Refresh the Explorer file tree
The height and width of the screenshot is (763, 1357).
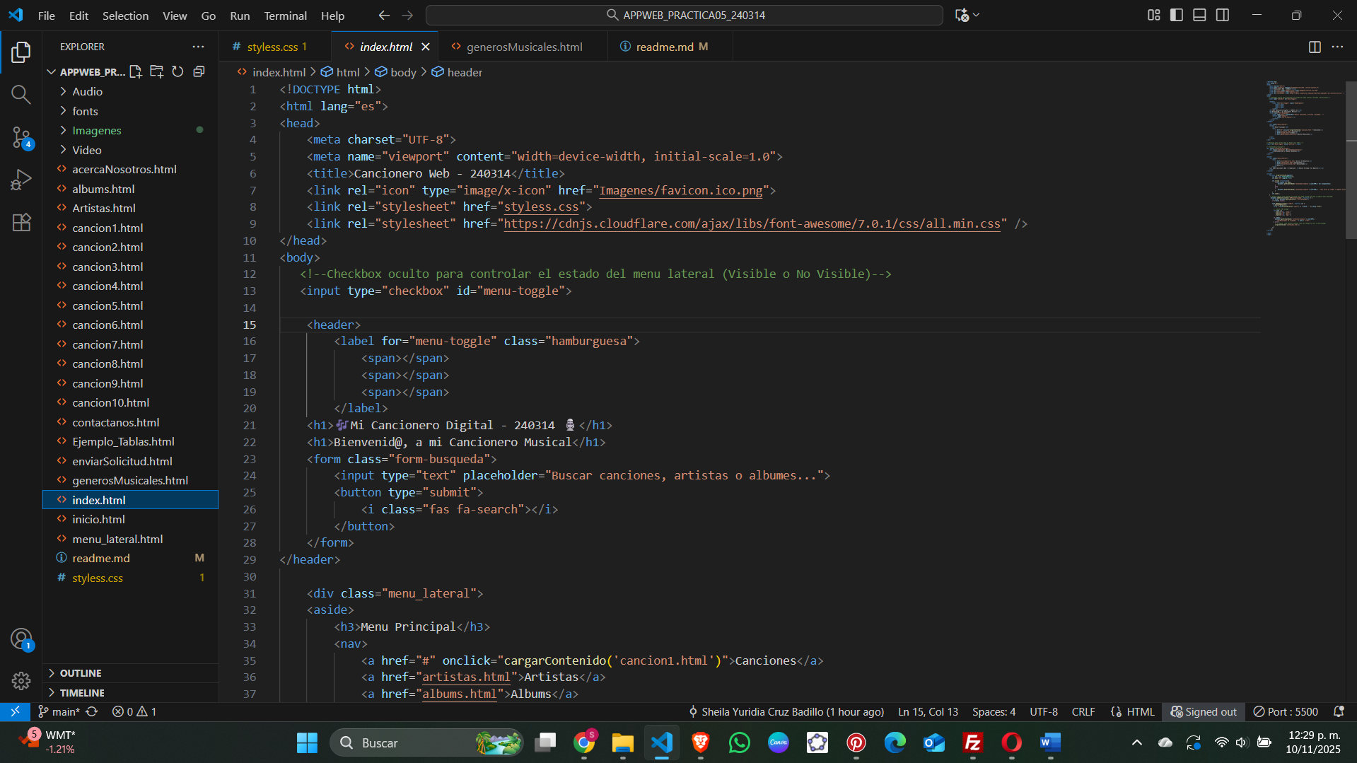(x=177, y=71)
